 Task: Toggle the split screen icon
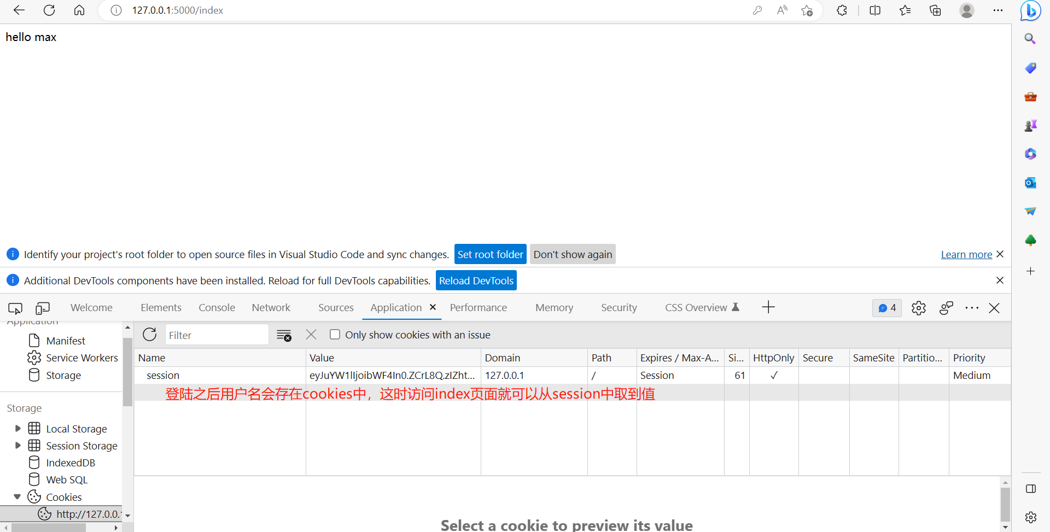(875, 10)
